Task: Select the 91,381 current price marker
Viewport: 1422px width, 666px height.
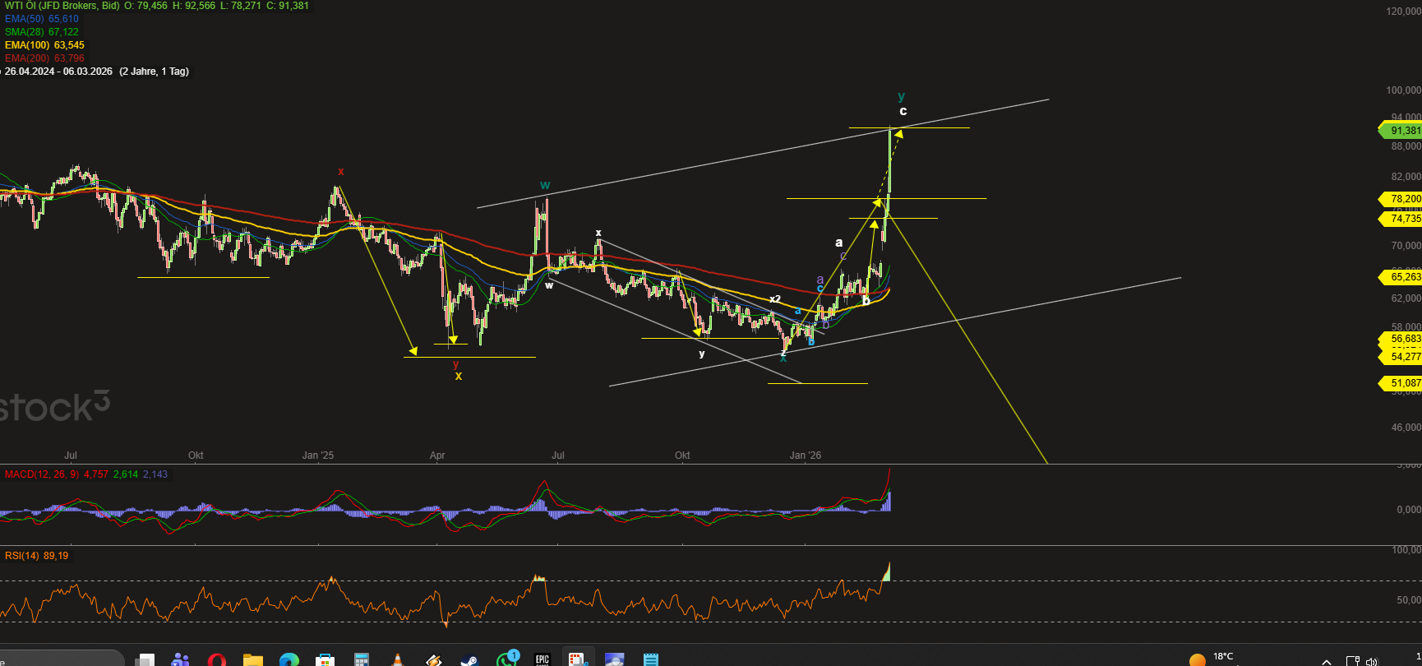Action: 1402,131
